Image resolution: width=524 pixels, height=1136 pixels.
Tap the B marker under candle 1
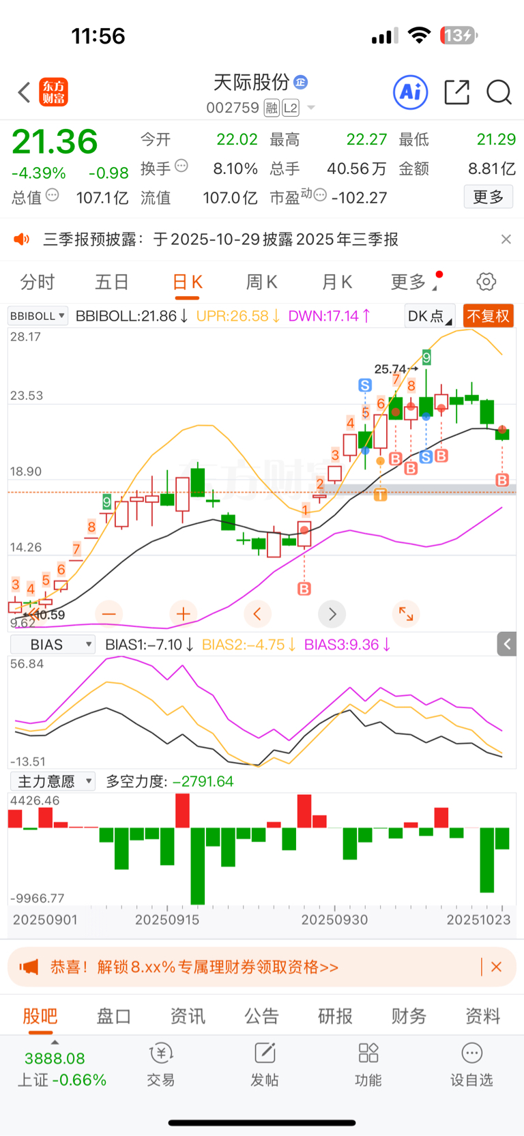tap(304, 589)
